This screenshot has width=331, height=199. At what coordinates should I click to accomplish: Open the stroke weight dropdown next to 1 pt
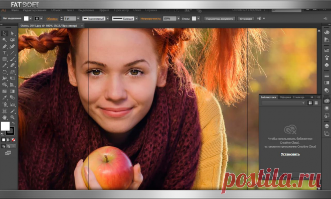pos(78,19)
